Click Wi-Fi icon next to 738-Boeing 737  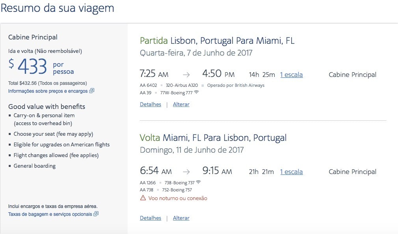[198, 183]
